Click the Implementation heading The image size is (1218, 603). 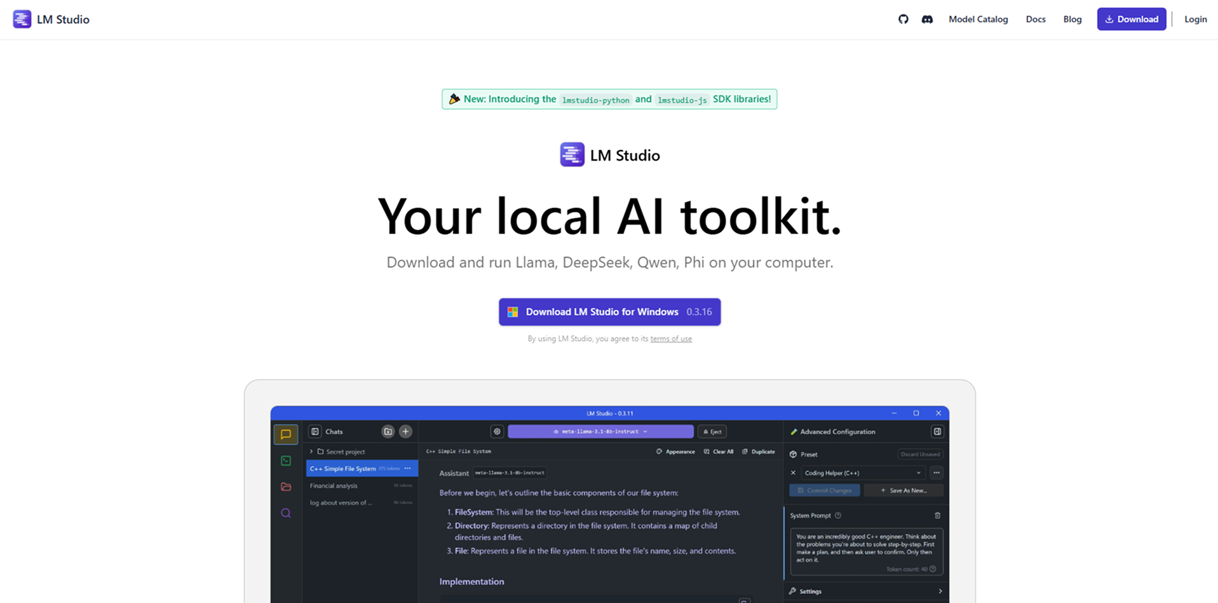471,581
